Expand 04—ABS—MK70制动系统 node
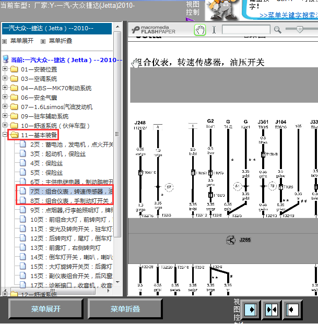The width and height of the screenshot is (318, 324). [5, 88]
